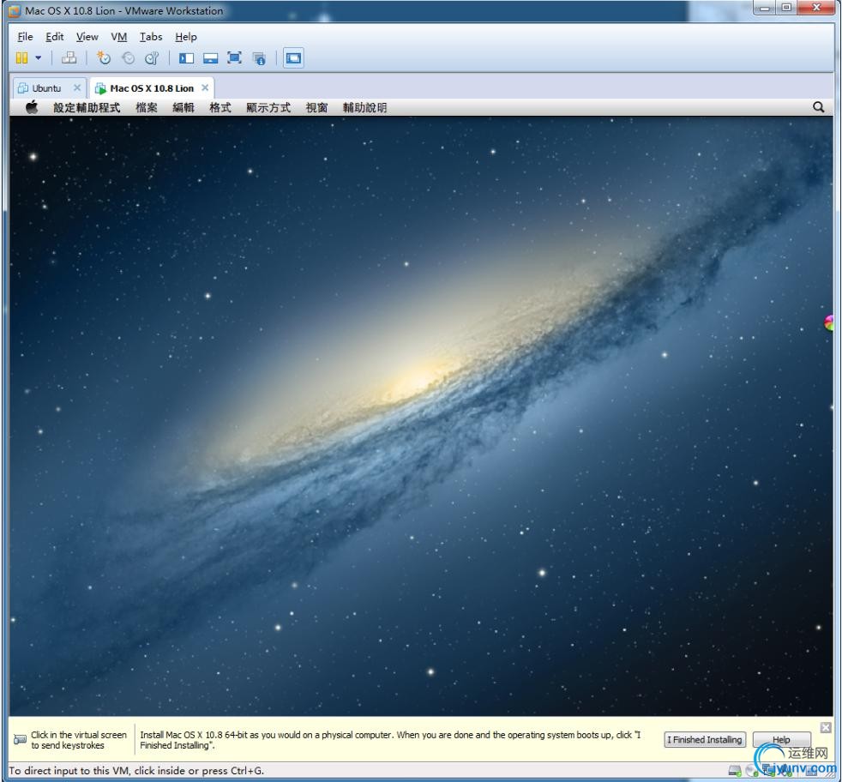This screenshot has width=842, height=782.
Task: Open the Edit menu in VMware
Action: pos(54,37)
